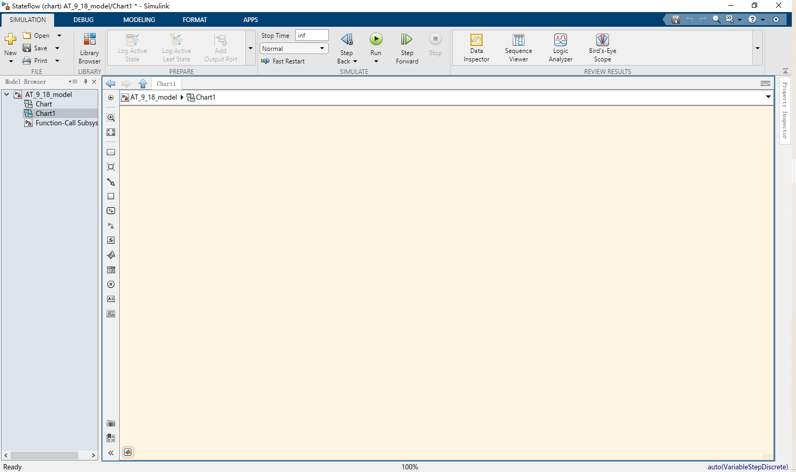796x472 pixels.
Task: Click the New model button
Action: (x=11, y=44)
